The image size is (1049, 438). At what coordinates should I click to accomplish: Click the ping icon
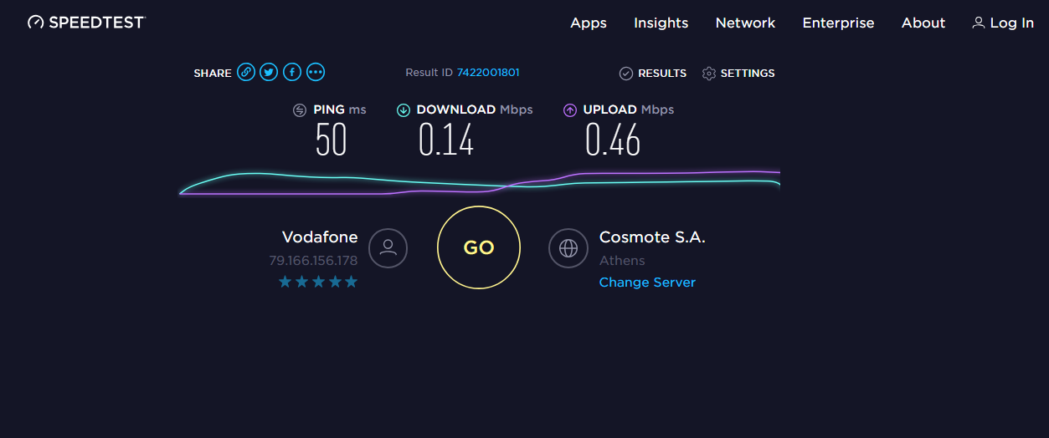pos(300,109)
